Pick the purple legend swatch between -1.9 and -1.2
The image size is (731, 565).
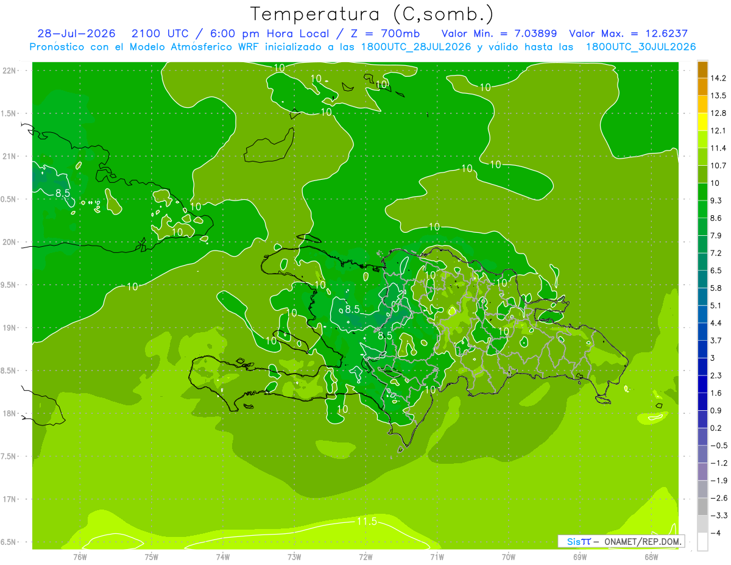(x=702, y=471)
